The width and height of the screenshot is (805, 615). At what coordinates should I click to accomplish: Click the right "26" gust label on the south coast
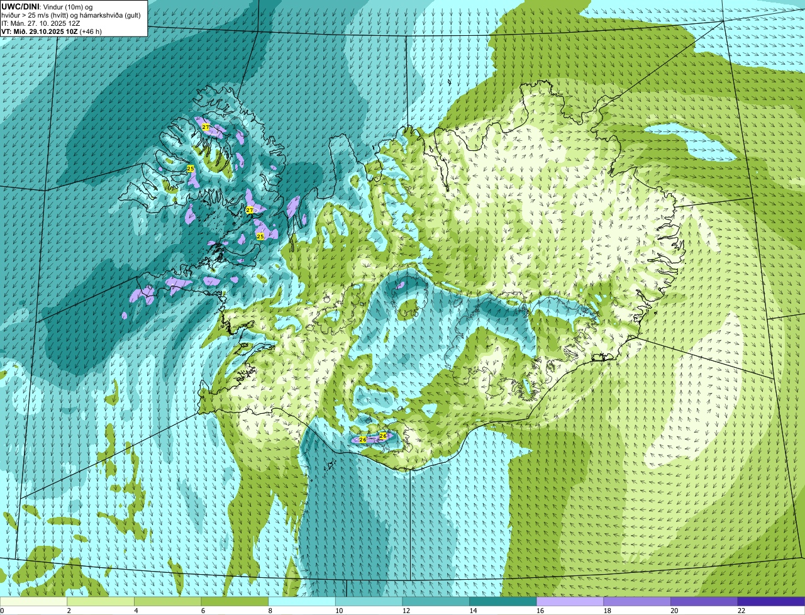(x=383, y=435)
